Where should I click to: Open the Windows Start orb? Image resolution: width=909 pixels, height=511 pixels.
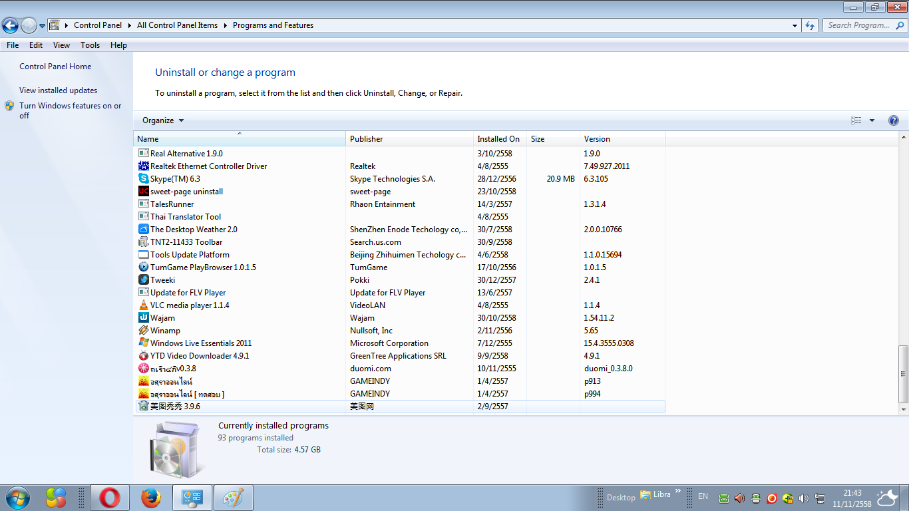pyautogui.click(x=17, y=498)
